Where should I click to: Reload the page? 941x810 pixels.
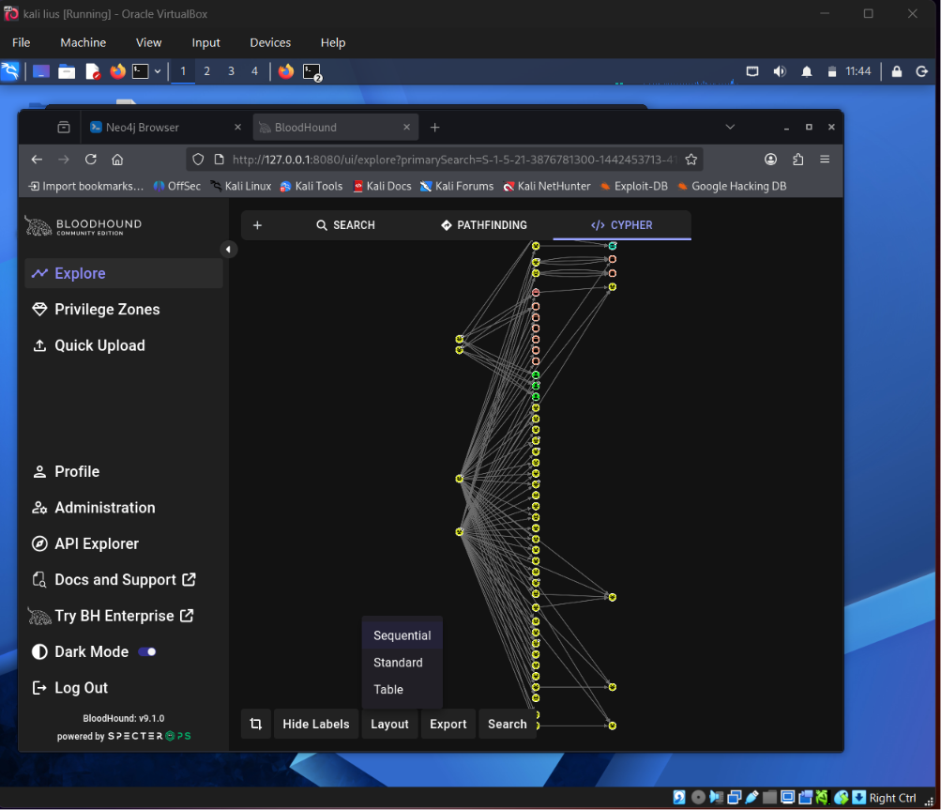91,160
